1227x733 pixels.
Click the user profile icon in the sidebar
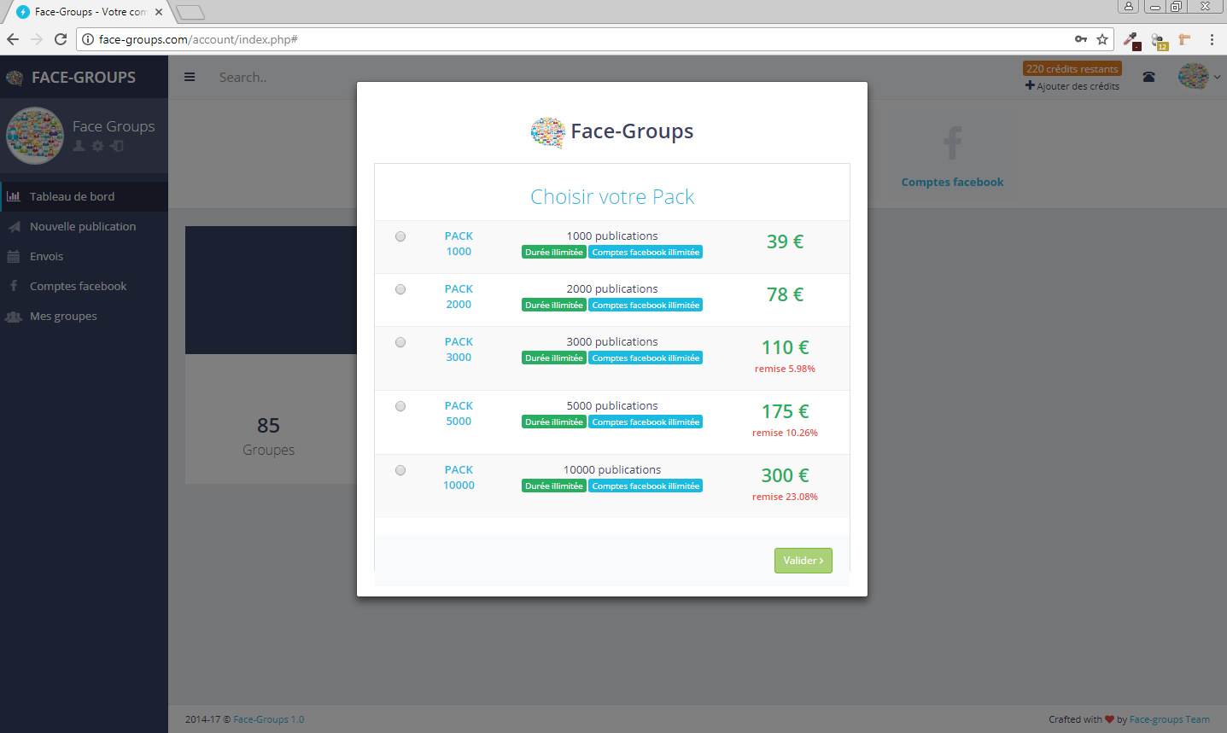click(x=79, y=146)
